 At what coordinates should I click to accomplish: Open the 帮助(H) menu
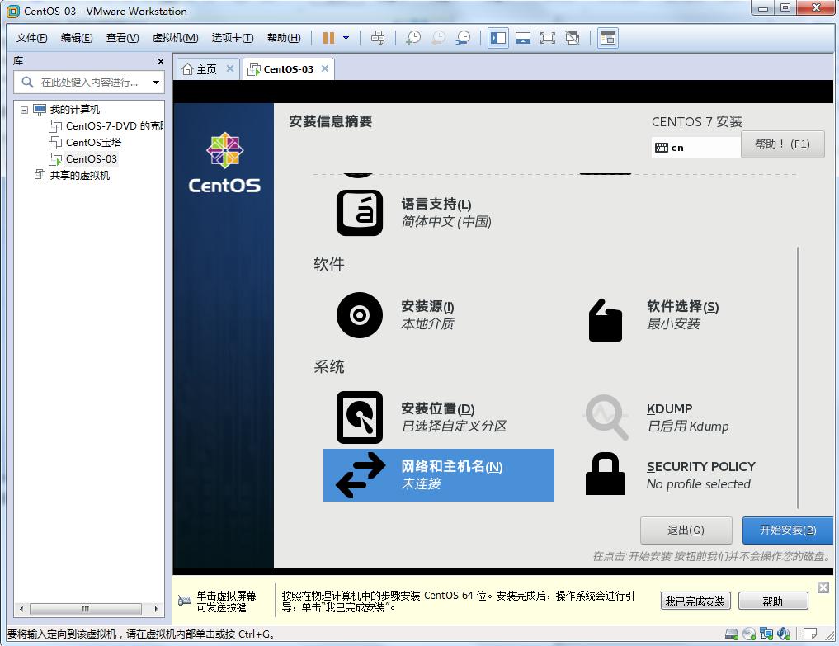[284, 38]
